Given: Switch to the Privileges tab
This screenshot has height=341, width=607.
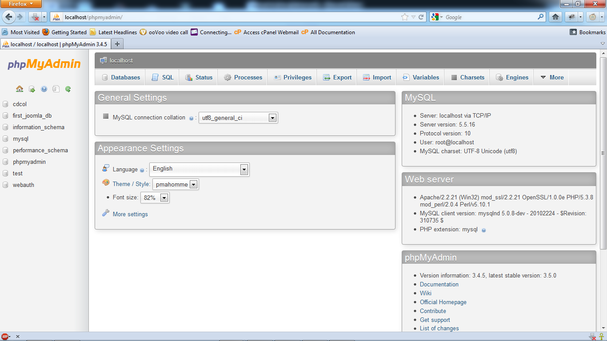Looking at the screenshot, I should (292, 77).
